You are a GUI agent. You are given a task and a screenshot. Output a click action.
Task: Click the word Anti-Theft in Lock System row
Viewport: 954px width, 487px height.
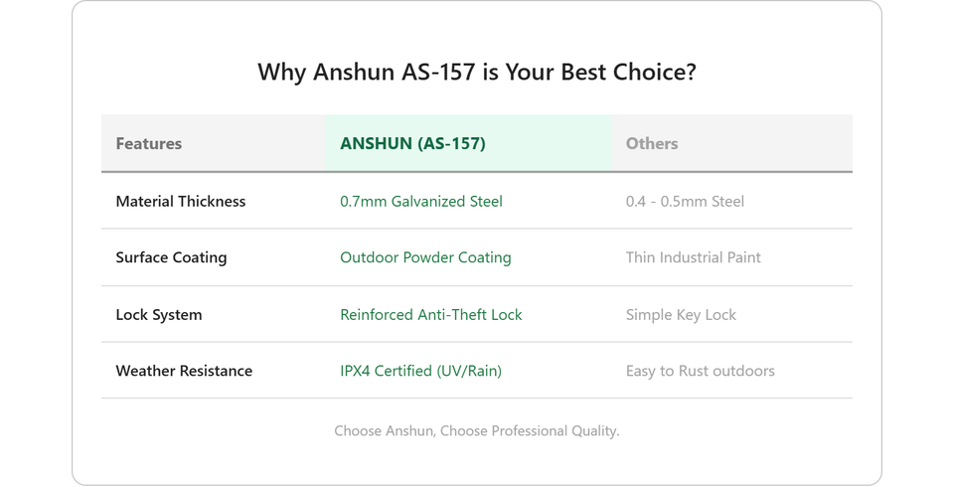(x=452, y=315)
